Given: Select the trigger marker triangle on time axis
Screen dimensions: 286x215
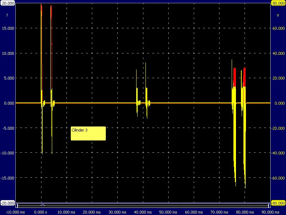Looking at the screenshot, I should 43,205.
